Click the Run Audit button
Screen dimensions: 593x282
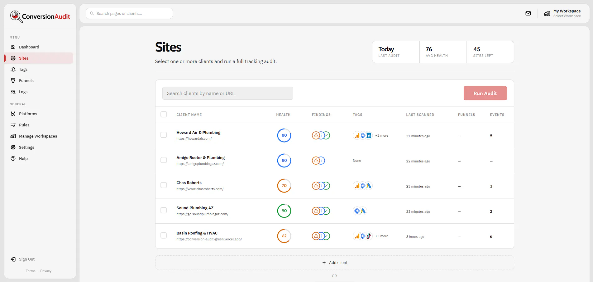[485, 93]
